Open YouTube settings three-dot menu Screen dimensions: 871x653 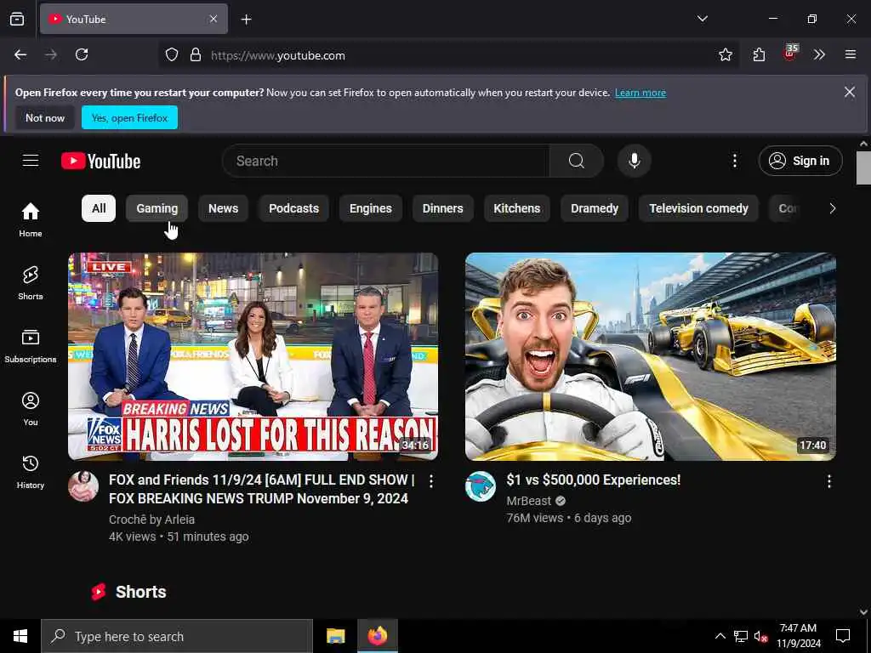pyautogui.click(x=734, y=161)
